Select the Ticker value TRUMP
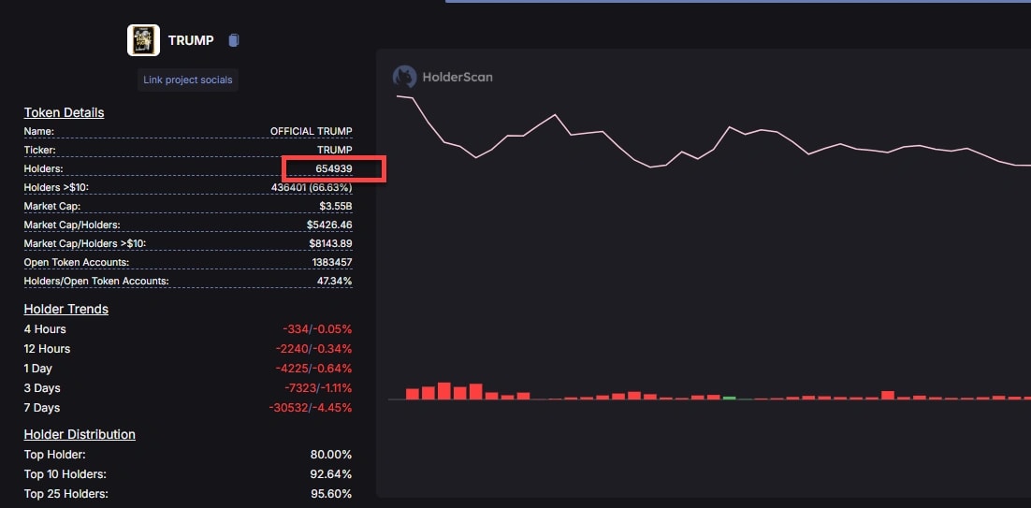The height and width of the screenshot is (508, 1031). pos(335,150)
